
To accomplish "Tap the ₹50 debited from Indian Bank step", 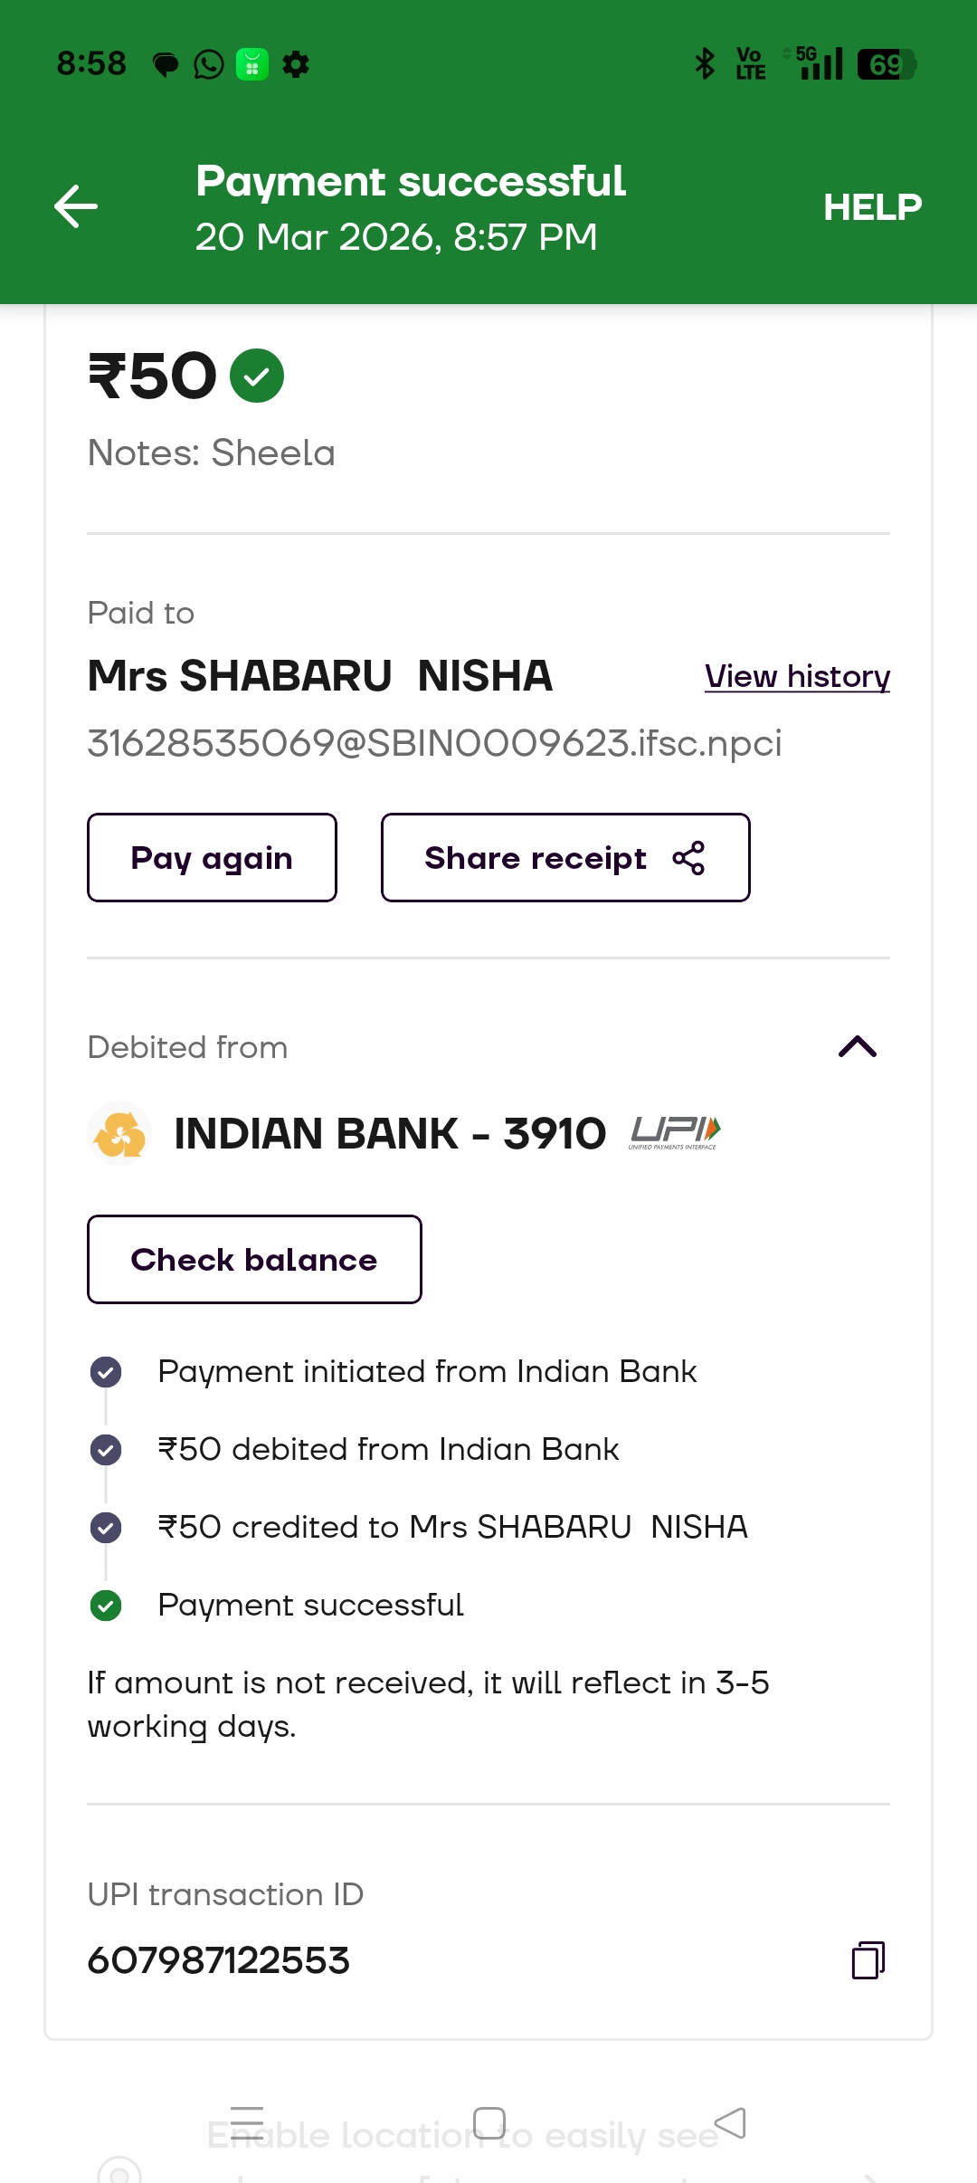I will tap(388, 1449).
